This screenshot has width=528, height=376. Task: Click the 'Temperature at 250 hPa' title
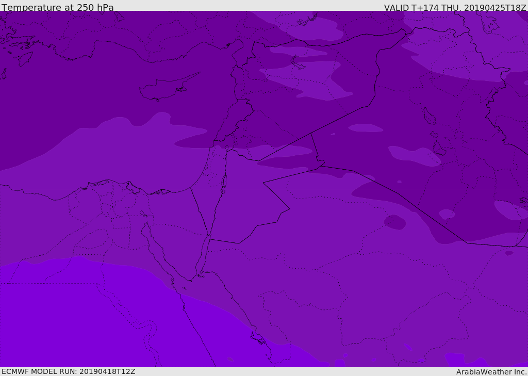point(57,8)
